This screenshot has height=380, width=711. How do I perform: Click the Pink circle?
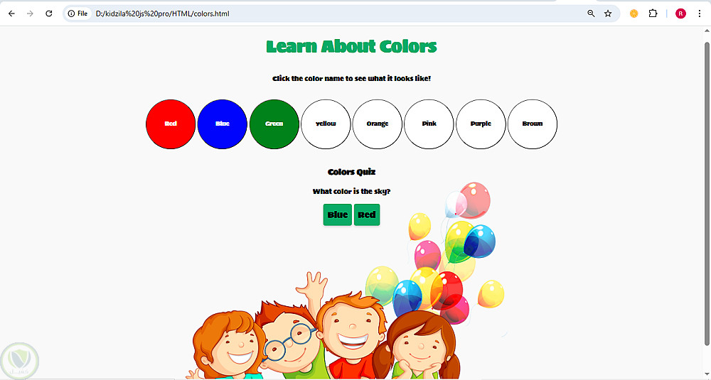(429, 124)
